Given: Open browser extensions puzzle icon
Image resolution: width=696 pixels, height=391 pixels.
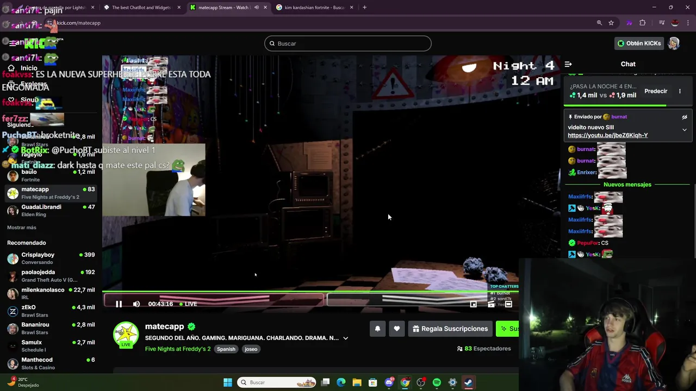Looking at the screenshot, I should point(643,23).
